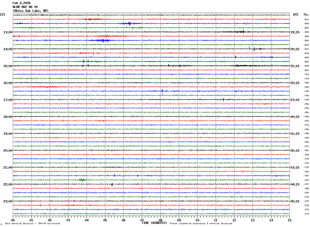Click the DC offset value -762
This screenshot has height=227, width=310.
306,142
